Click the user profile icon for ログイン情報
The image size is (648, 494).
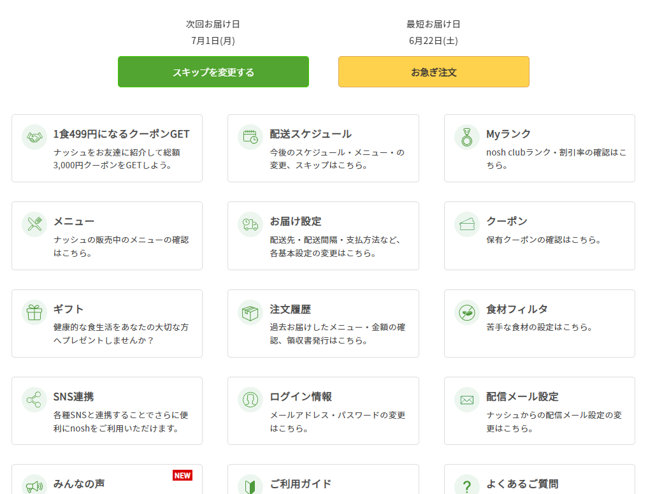(x=250, y=400)
